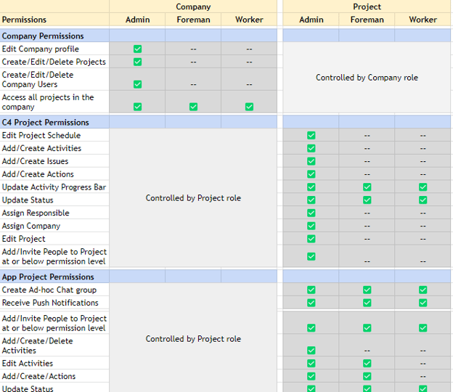The width and height of the screenshot is (453, 392).
Task: Toggle Project Foreman checkbox for Receive Push Notifications
Action: click(x=367, y=303)
